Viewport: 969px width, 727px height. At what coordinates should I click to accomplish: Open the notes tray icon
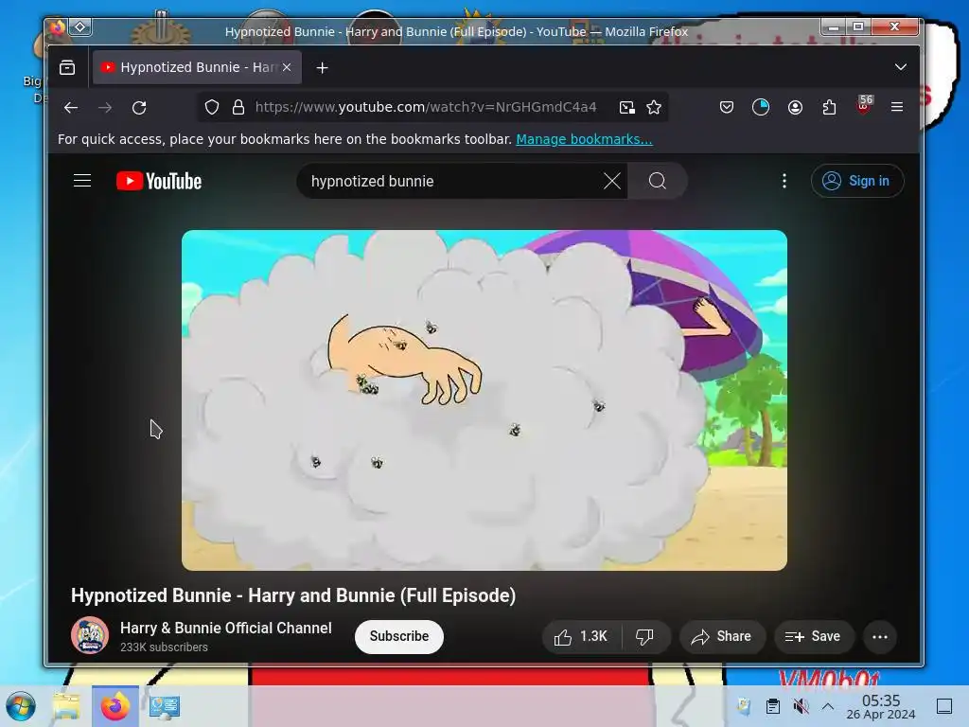pyautogui.click(x=744, y=706)
